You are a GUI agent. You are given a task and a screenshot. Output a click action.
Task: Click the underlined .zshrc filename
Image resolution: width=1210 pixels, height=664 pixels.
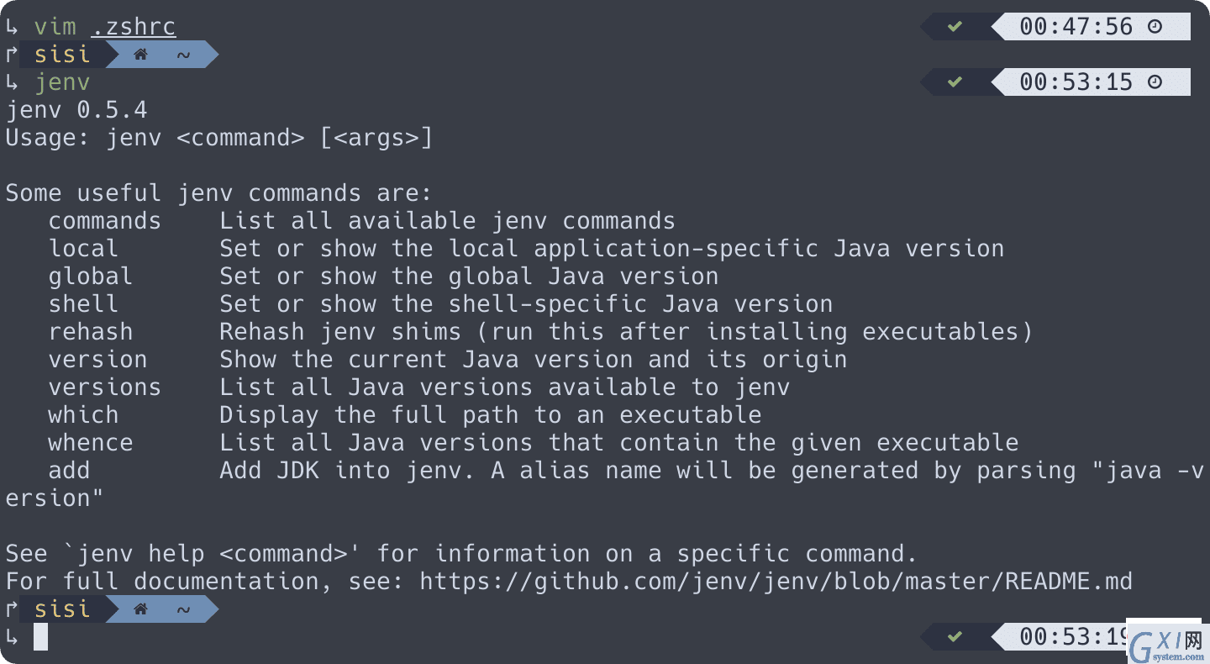click(134, 27)
